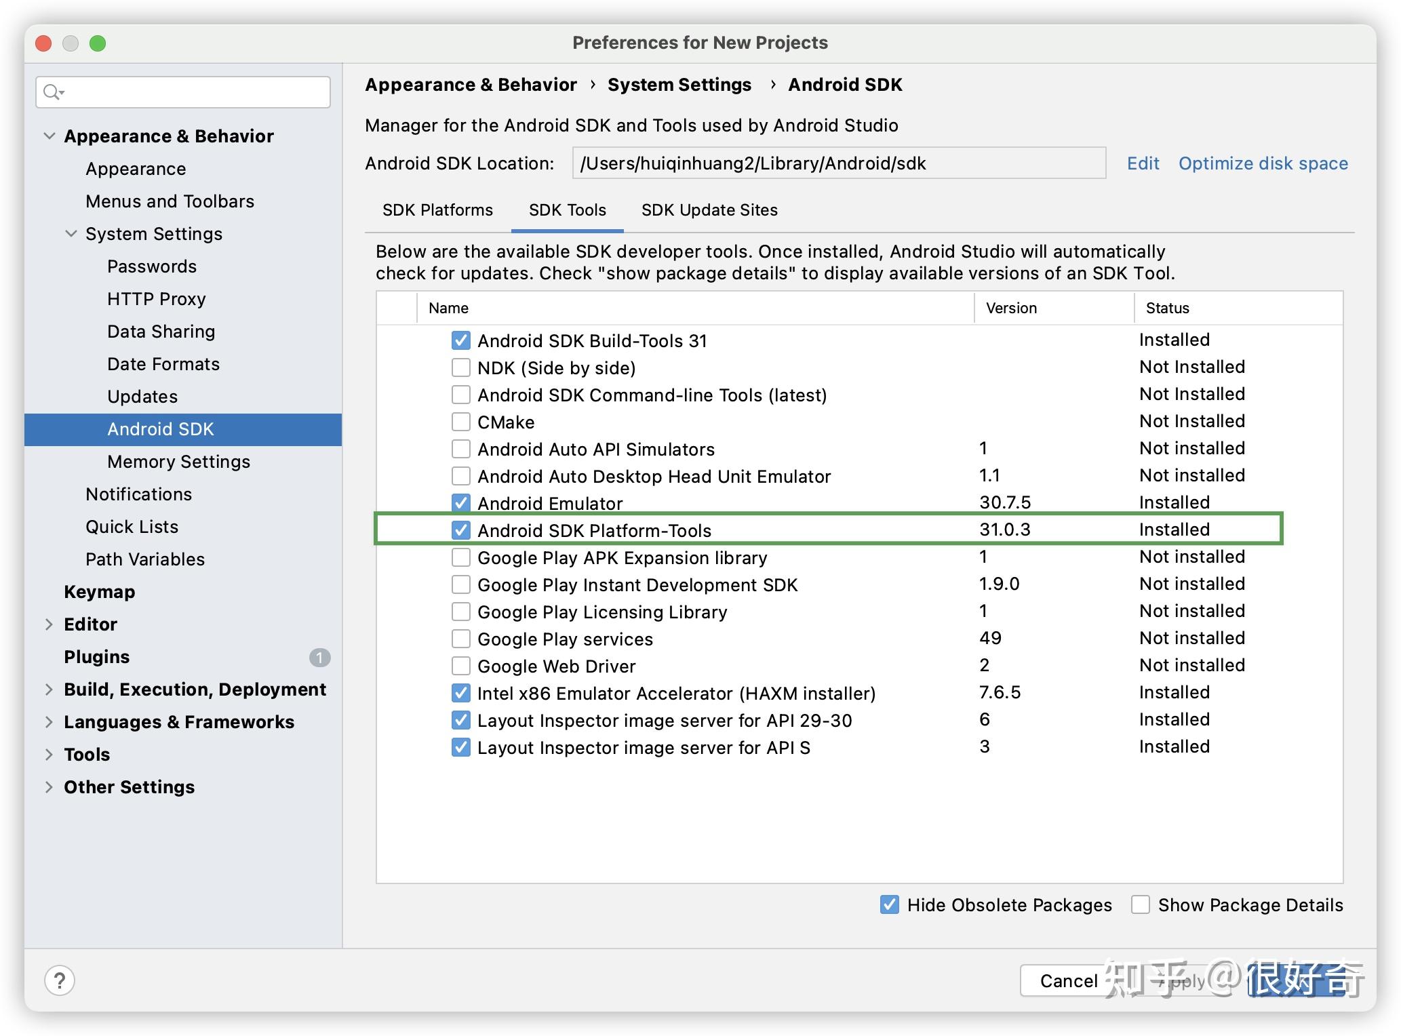Open Plugins settings
Image resolution: width=1401 pixels, height=1036 pixels.
[x=96, y=657]
